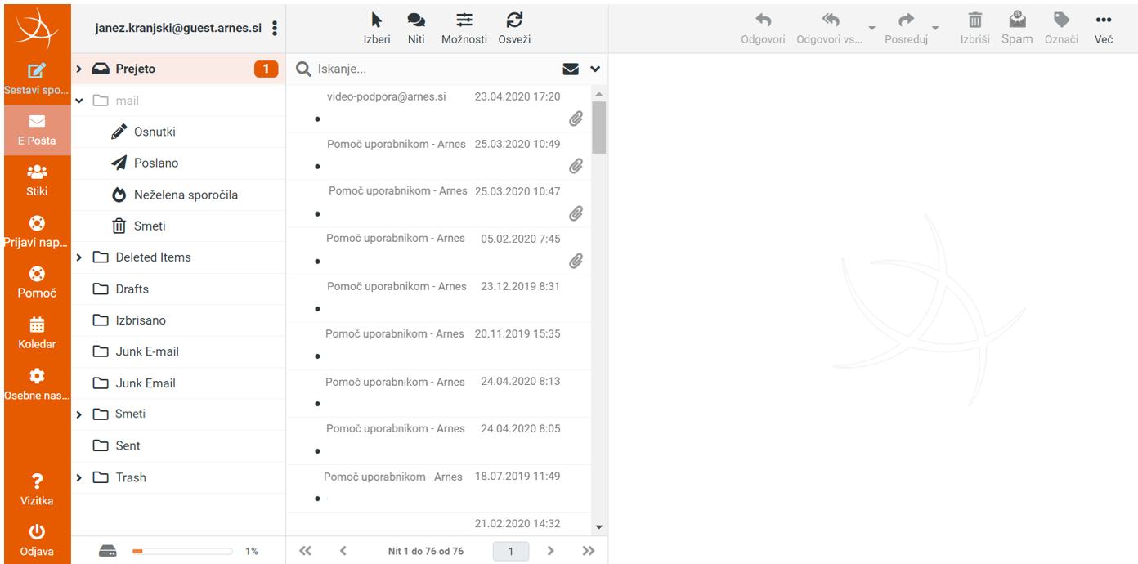Open message dated 20.11.2019 15:35
The width and height of the screenshot is (1138, 564).
(x=438, y=346)
